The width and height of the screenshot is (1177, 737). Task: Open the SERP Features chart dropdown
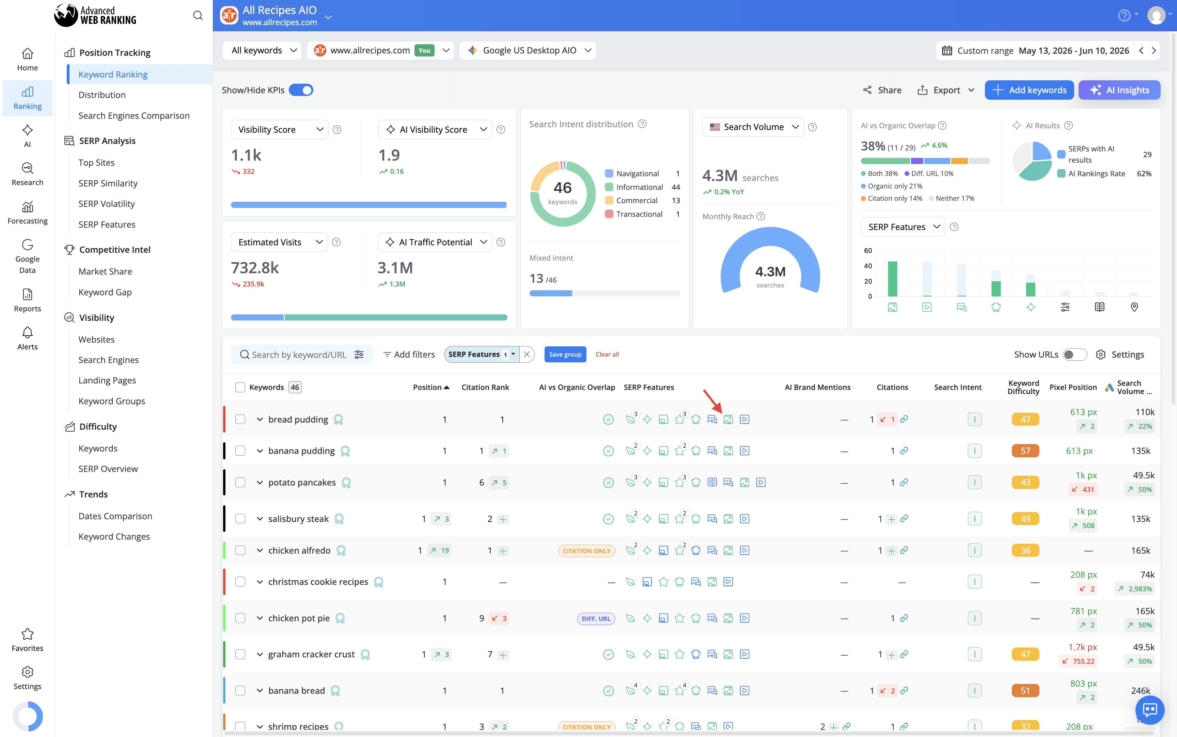tap(903, 227)
